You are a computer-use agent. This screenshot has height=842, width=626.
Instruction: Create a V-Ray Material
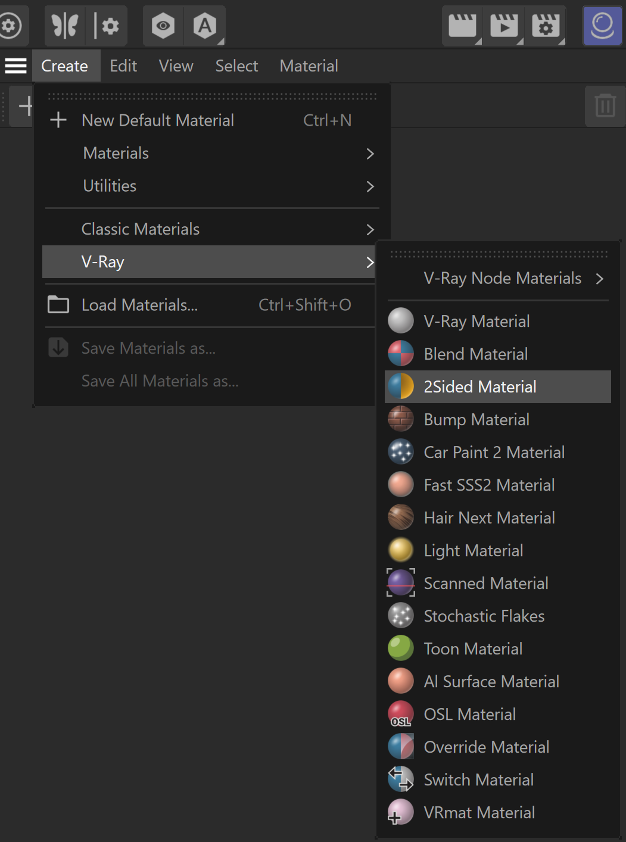click(498, 322)
